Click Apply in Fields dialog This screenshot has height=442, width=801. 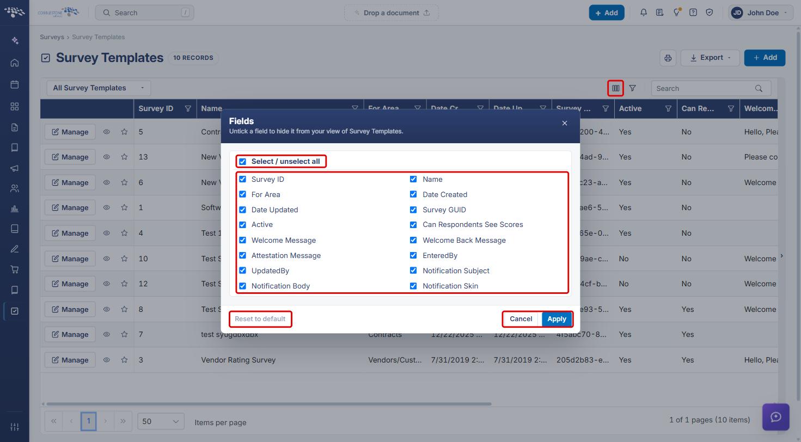(557, 319)
